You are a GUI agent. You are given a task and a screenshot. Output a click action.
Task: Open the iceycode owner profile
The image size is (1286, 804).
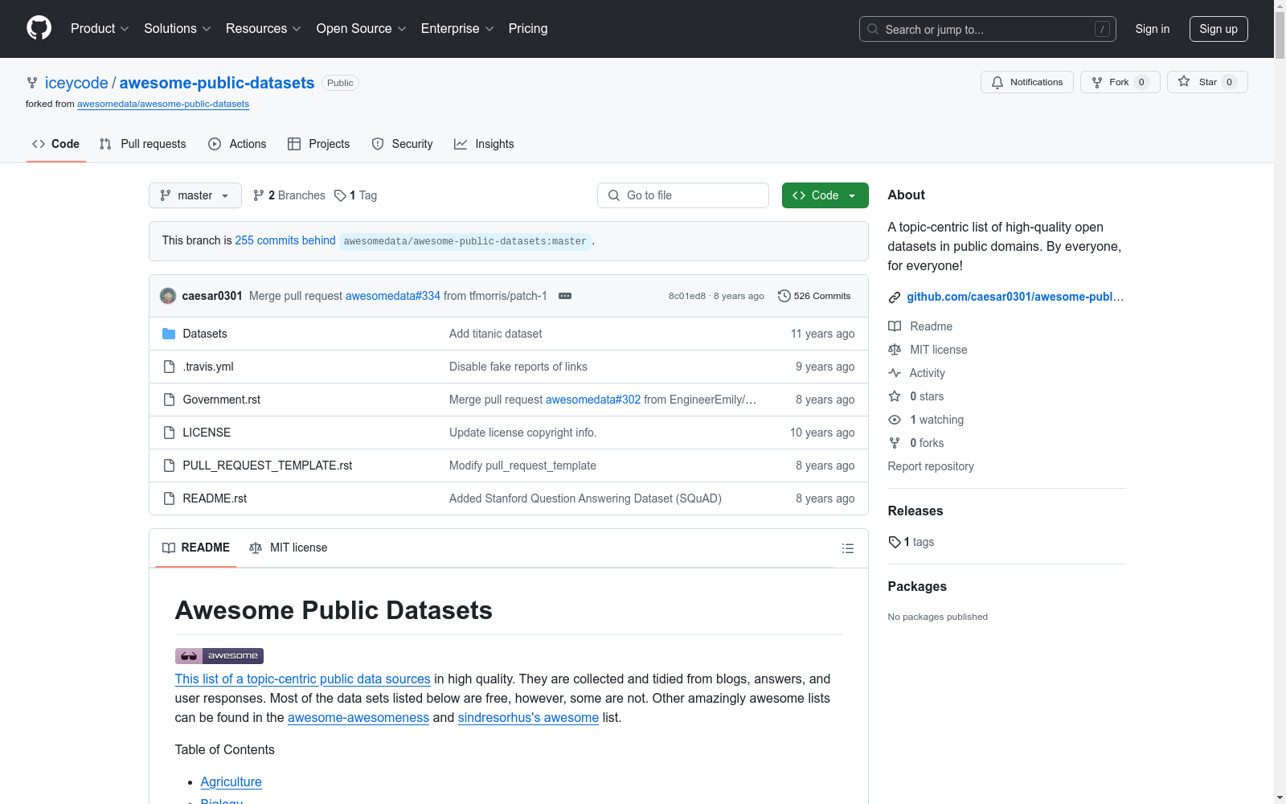(76, 83)
